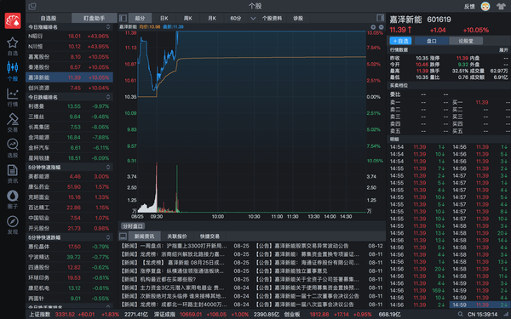Expand market data via 展开
Viewport: 511px width, 319px height.
[x=503, y=50]
